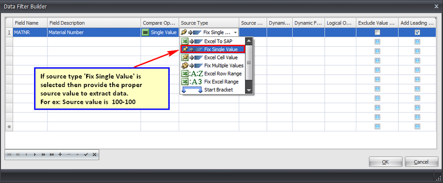Open the Source Type dropdown arrow
Screen dimensions: 443x183
click(236, 32)
